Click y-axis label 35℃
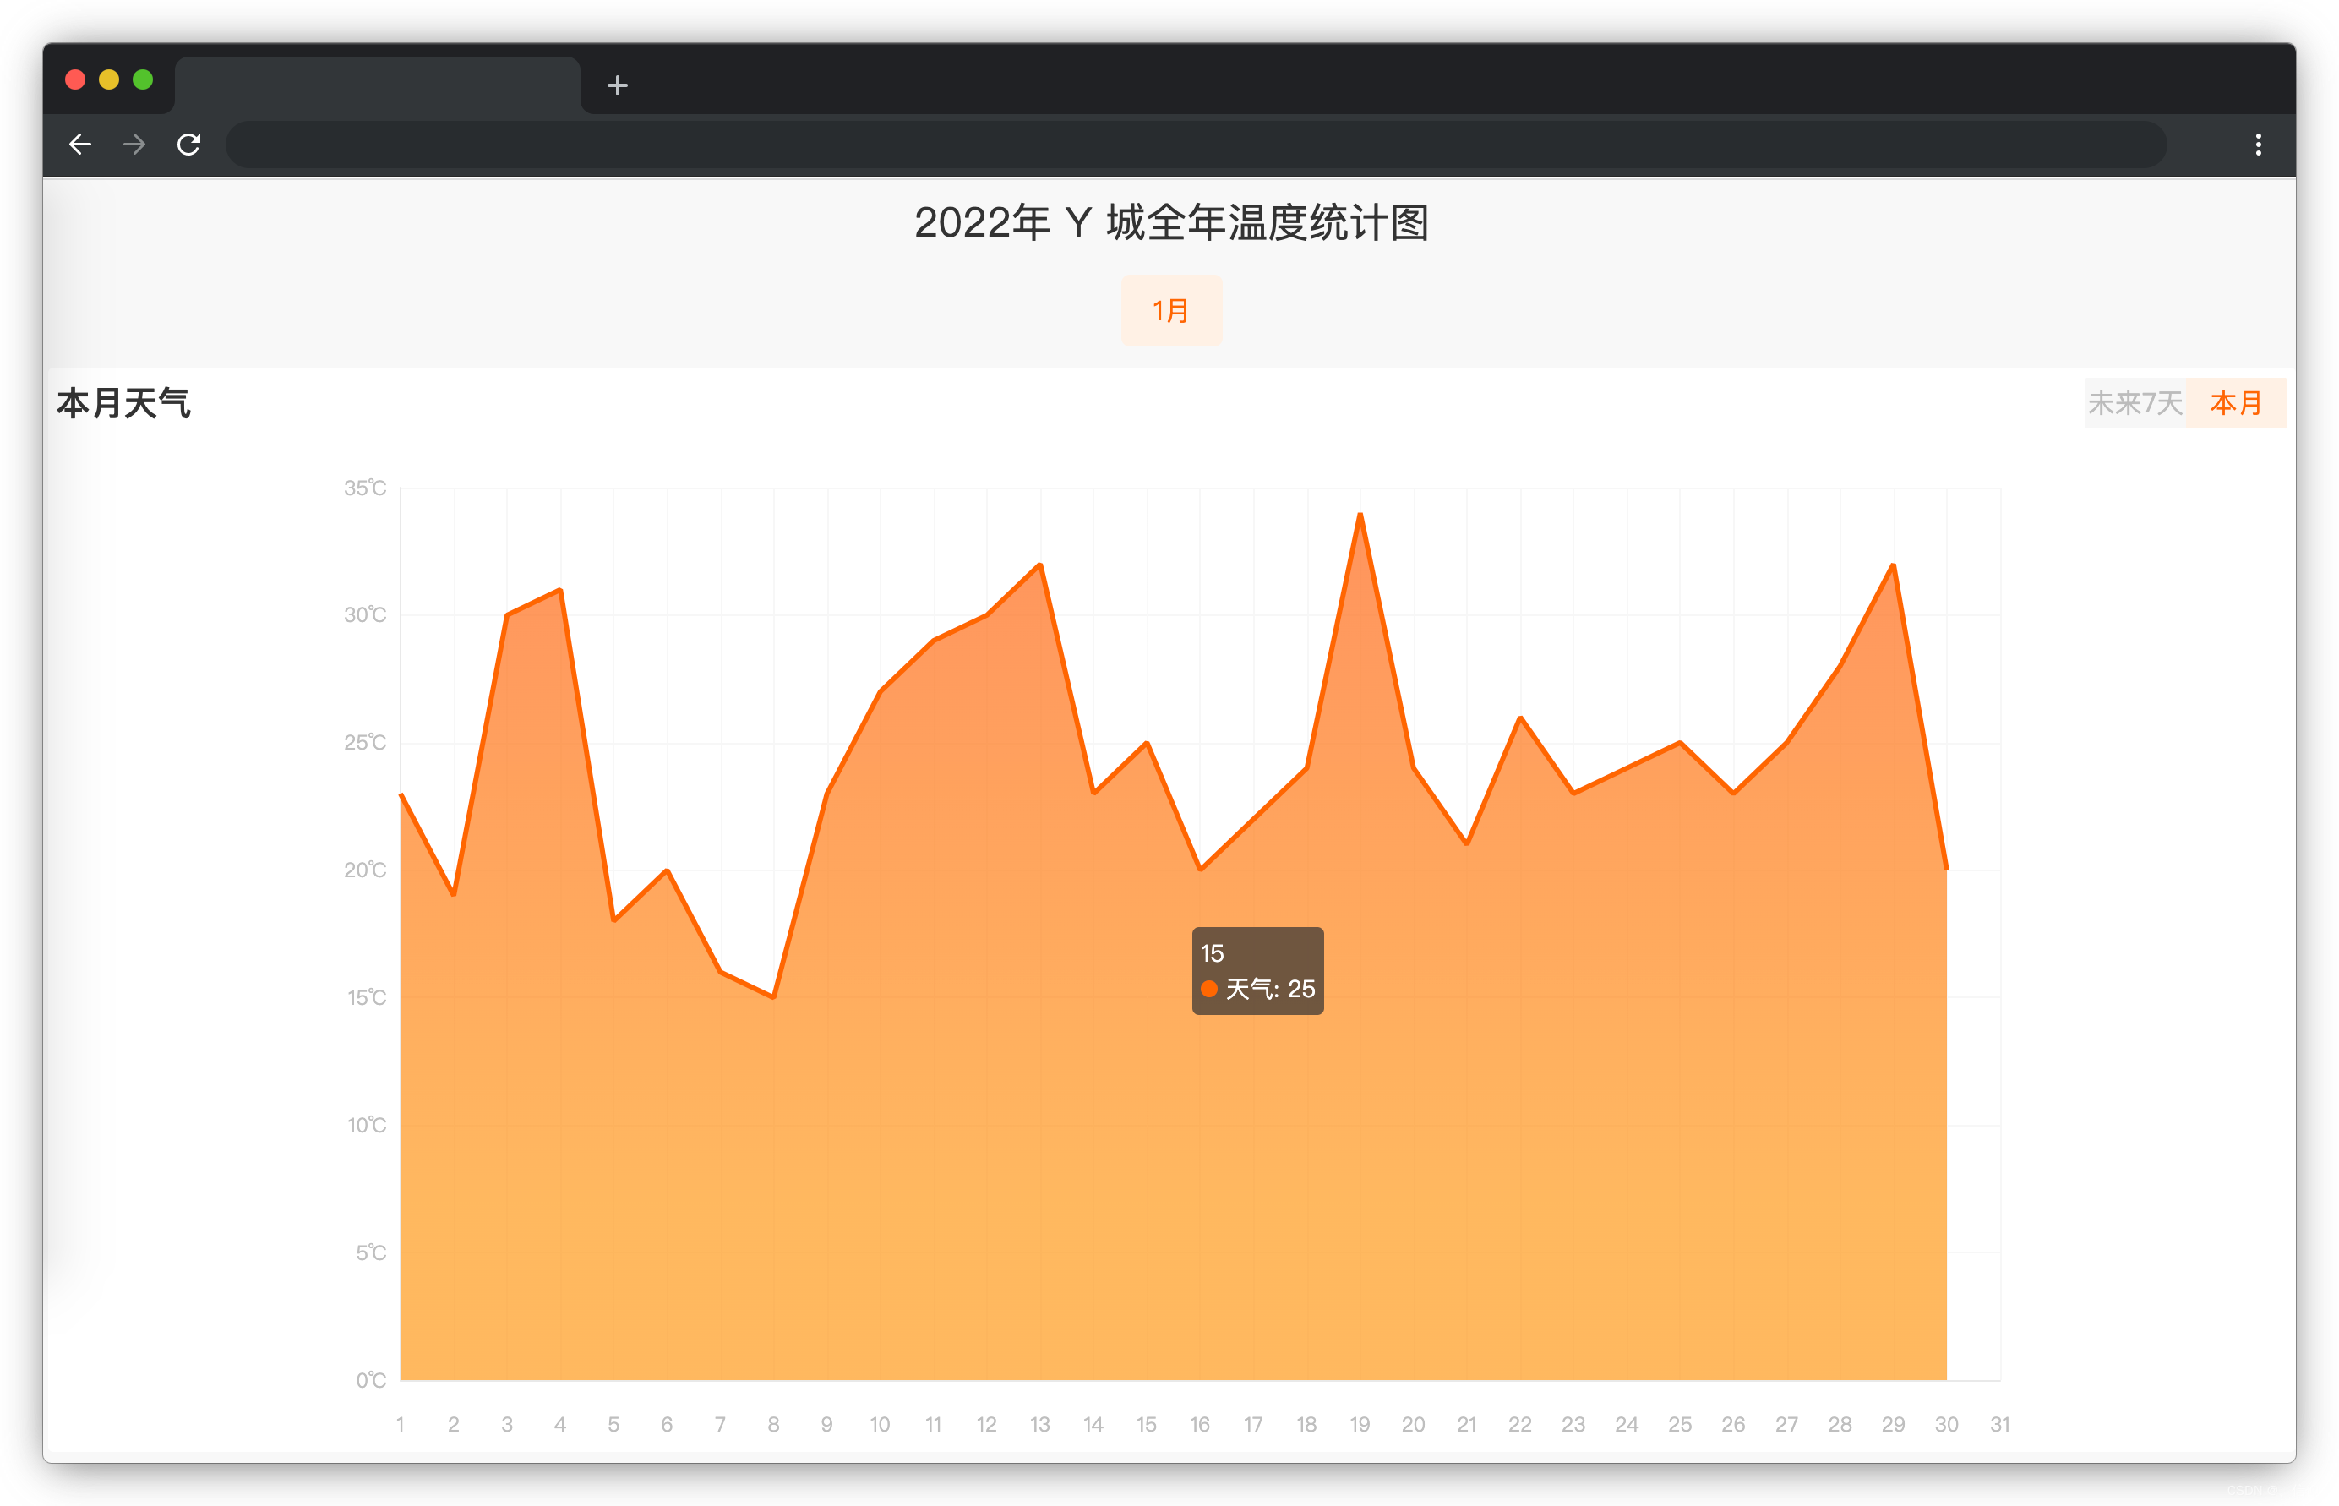Screen dimensions: 2339x1506 click(365, 488)
